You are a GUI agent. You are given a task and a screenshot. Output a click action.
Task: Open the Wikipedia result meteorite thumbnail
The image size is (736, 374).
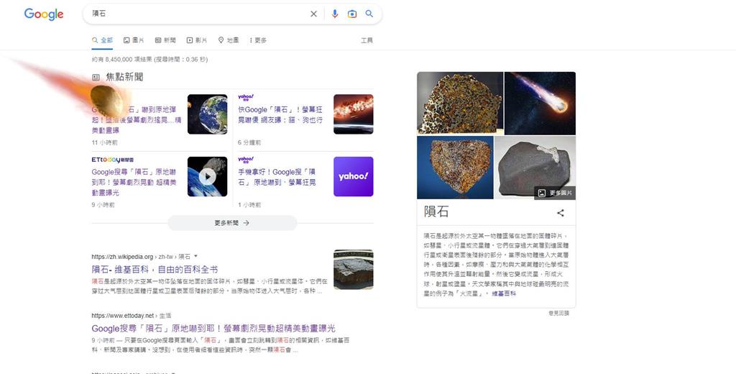(354, 270)
